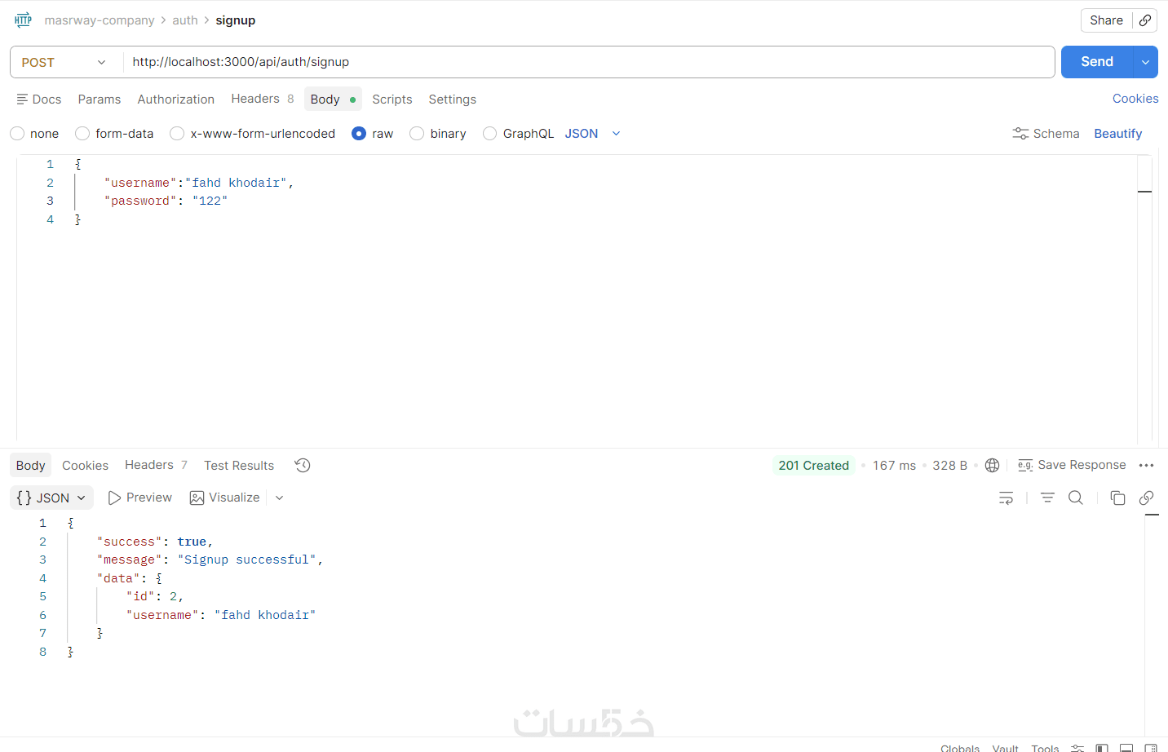Viewport: 1168px width, 752px height.
Task: Switch to response Body tab
Action: 31,465
